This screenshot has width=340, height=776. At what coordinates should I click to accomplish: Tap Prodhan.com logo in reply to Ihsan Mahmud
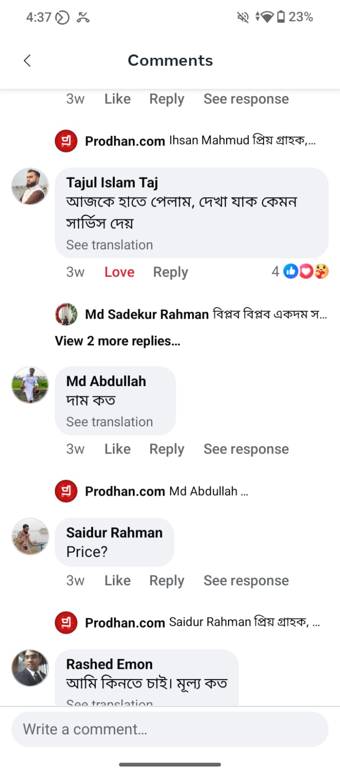point(66,141)
